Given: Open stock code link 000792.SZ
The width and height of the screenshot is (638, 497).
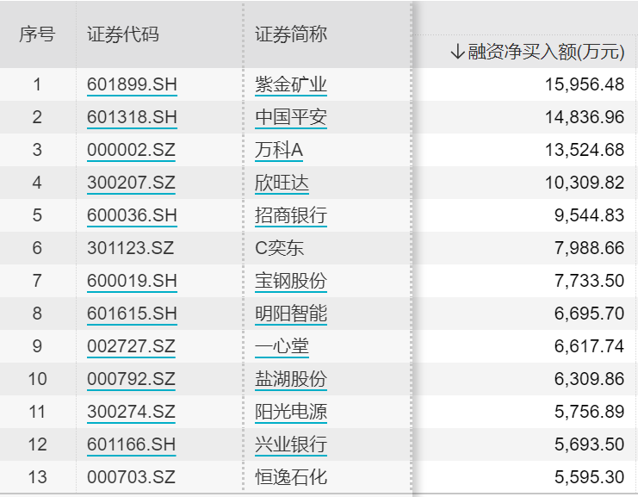Looking at the screenshot, I should pyautogui.click(x=131, y=379).
